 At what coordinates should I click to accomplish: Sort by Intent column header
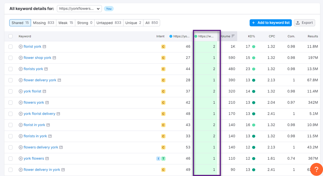click(160, 36)
